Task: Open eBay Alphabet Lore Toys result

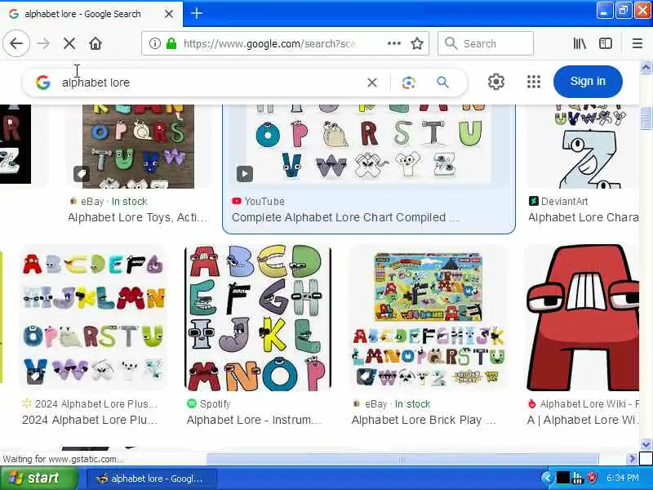Action: (x=137, y=217)
